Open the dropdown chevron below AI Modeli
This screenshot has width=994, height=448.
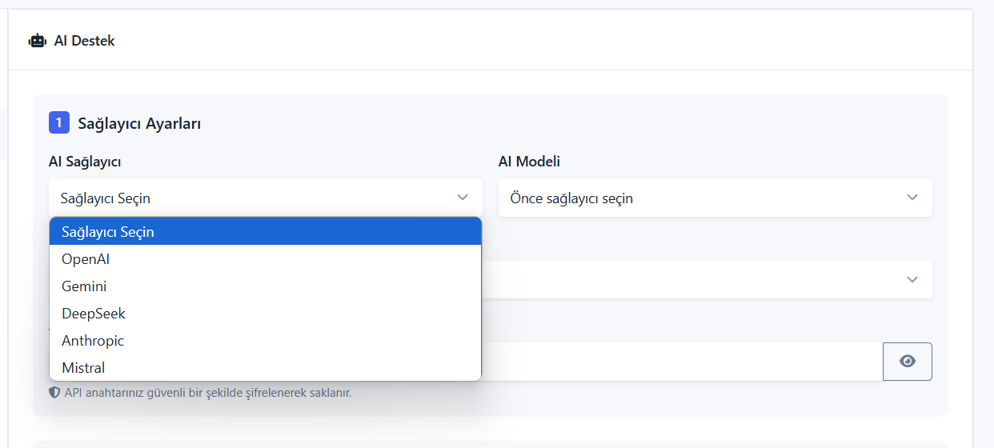(912, 279)
